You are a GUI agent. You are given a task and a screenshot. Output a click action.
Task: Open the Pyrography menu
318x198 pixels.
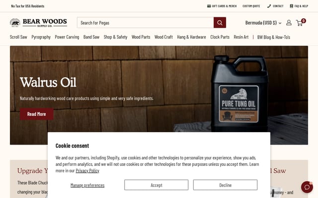[41, 37]
